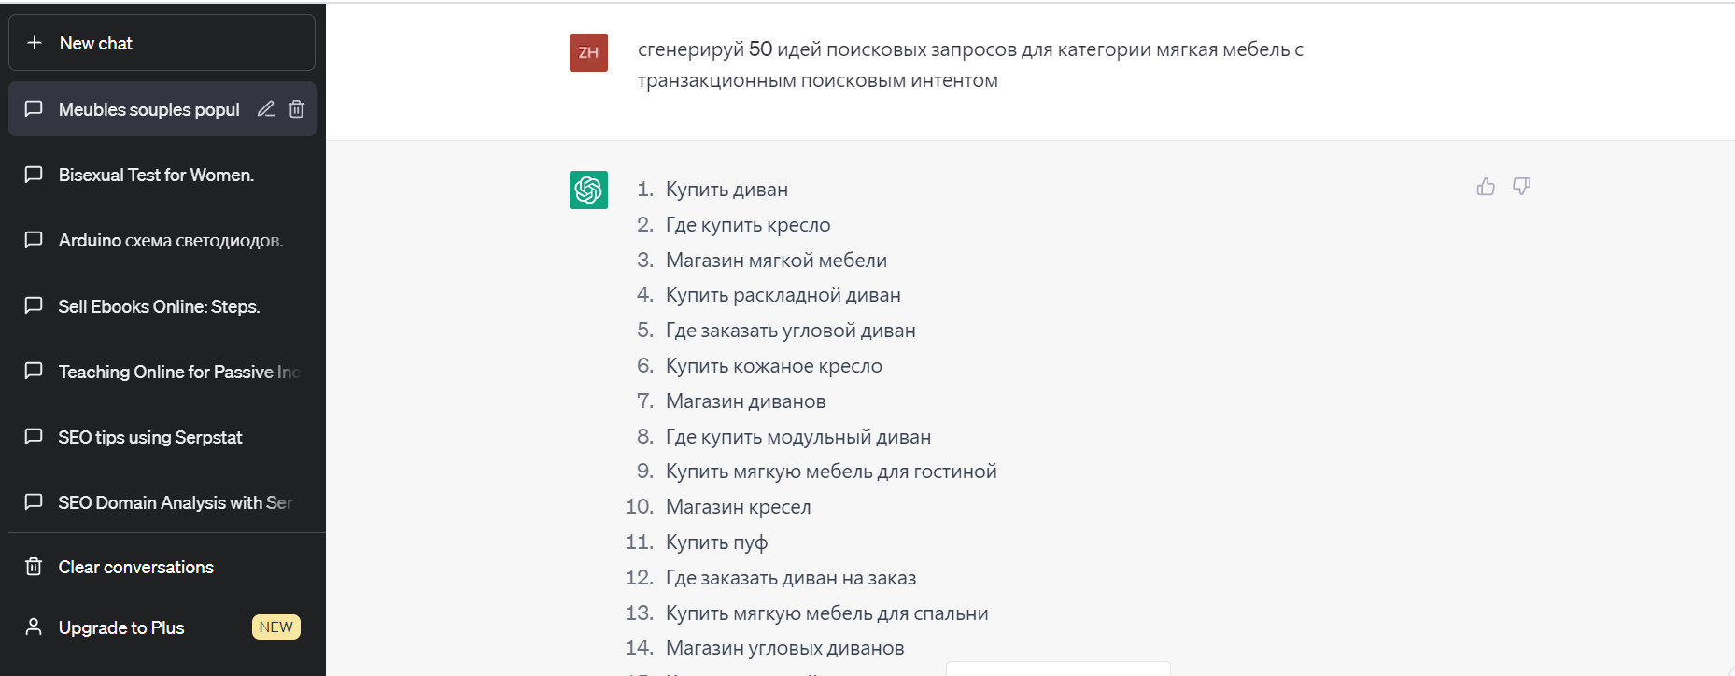Select the Arduino схема светодиодов conversation
The image size is (1735, 676).
tap(171, 240)
